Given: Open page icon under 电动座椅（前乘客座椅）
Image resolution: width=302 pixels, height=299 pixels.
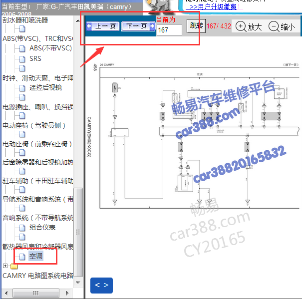Looking at the screenshot, I should pos(22,153).
